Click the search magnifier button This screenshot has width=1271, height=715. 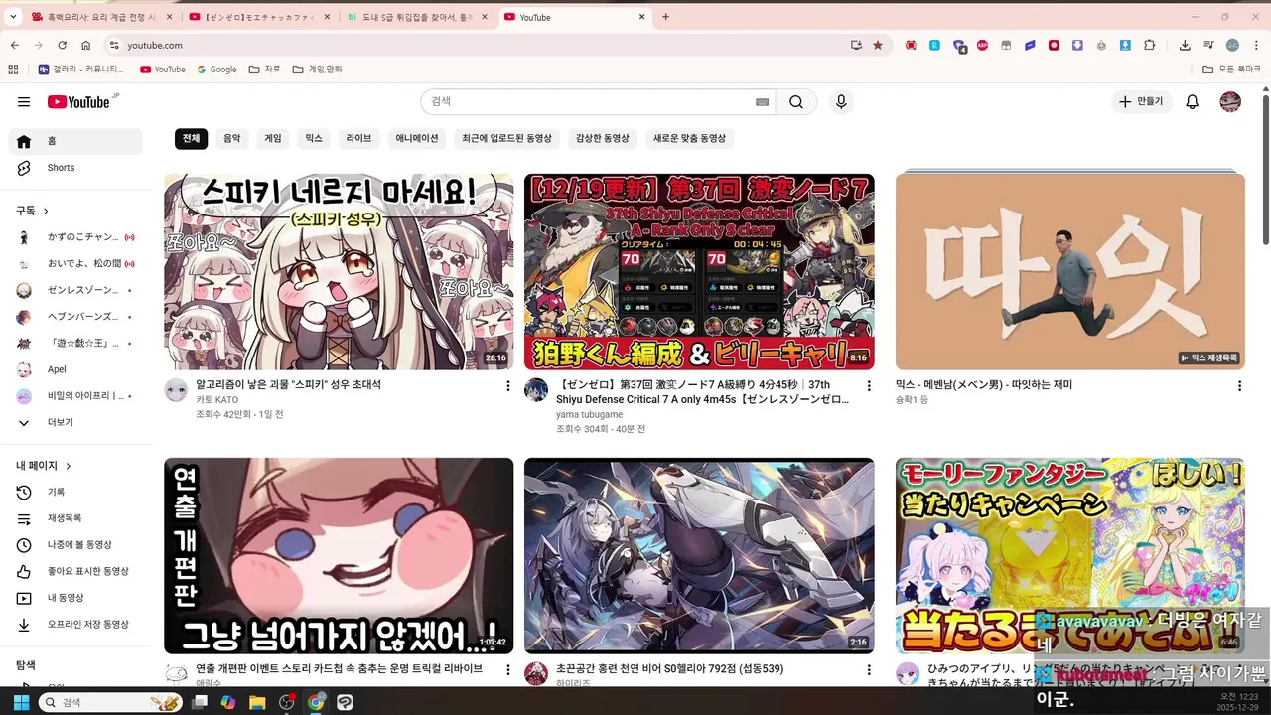796,102
